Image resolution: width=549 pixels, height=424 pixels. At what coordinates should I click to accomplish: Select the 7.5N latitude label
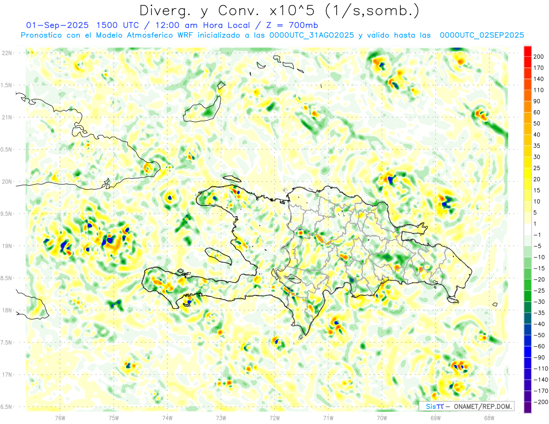(7, 343)
